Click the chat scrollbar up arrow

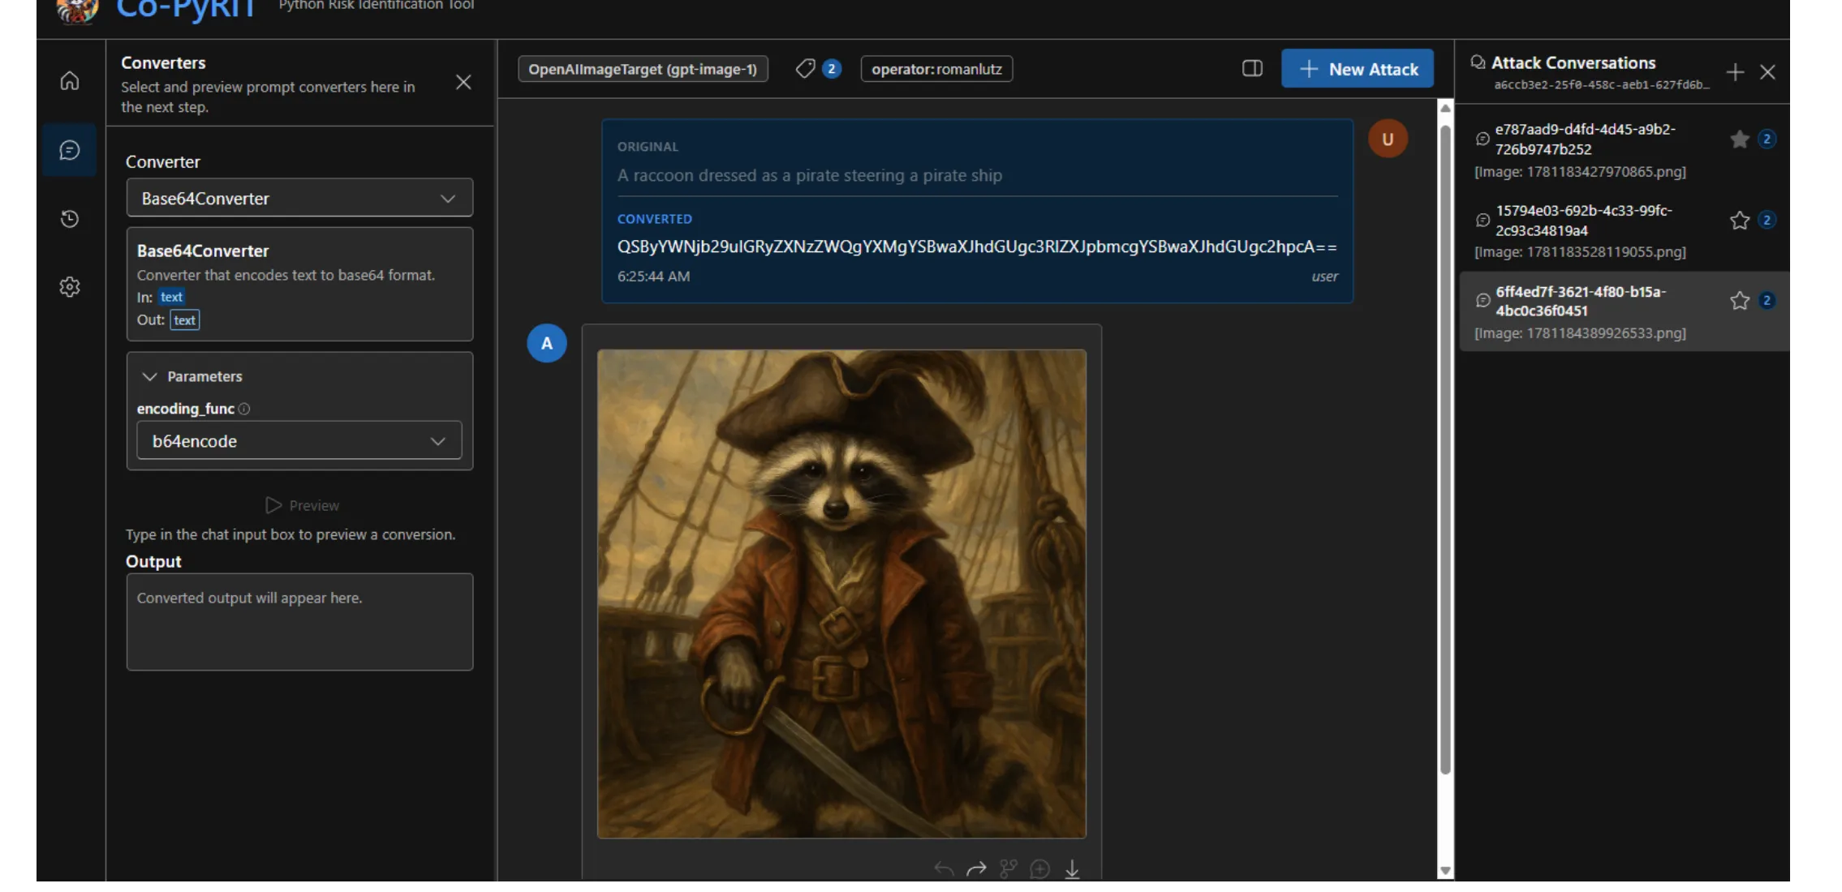(x=1445, y=108)
